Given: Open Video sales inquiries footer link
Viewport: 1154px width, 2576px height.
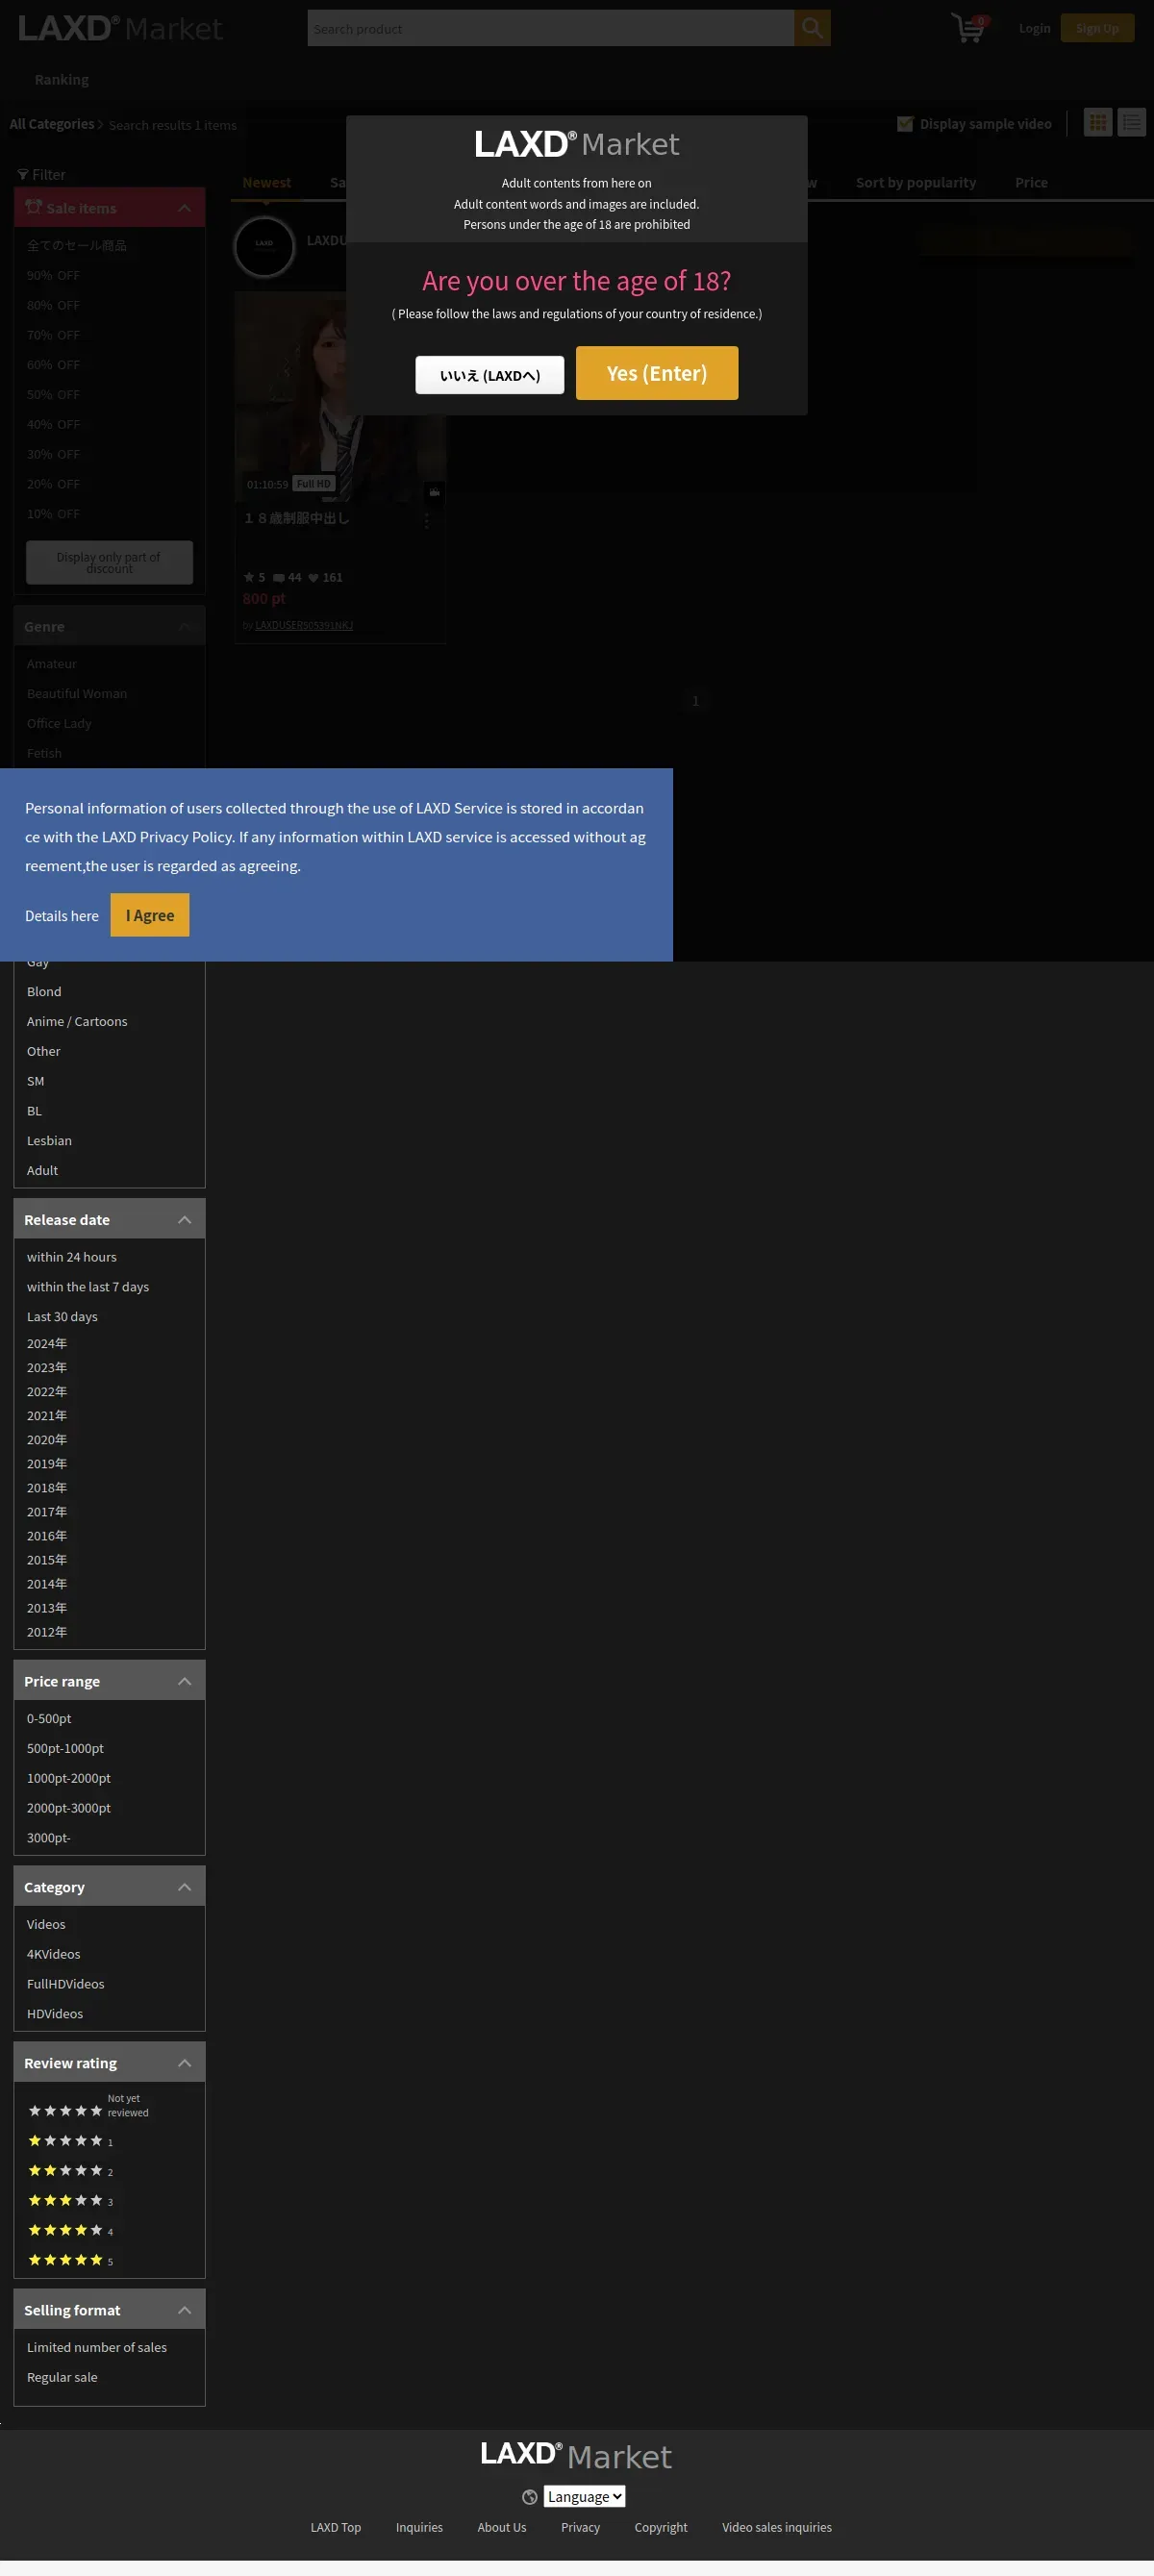Looking at the screenshot, I should (777, 2527).
